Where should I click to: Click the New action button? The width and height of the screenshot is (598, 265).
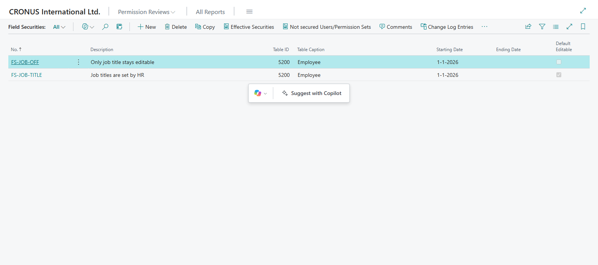tap(146, 27)
